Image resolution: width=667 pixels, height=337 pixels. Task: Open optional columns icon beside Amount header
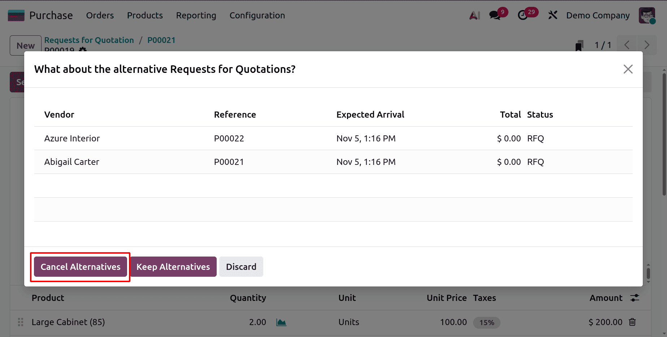[635, 298]
